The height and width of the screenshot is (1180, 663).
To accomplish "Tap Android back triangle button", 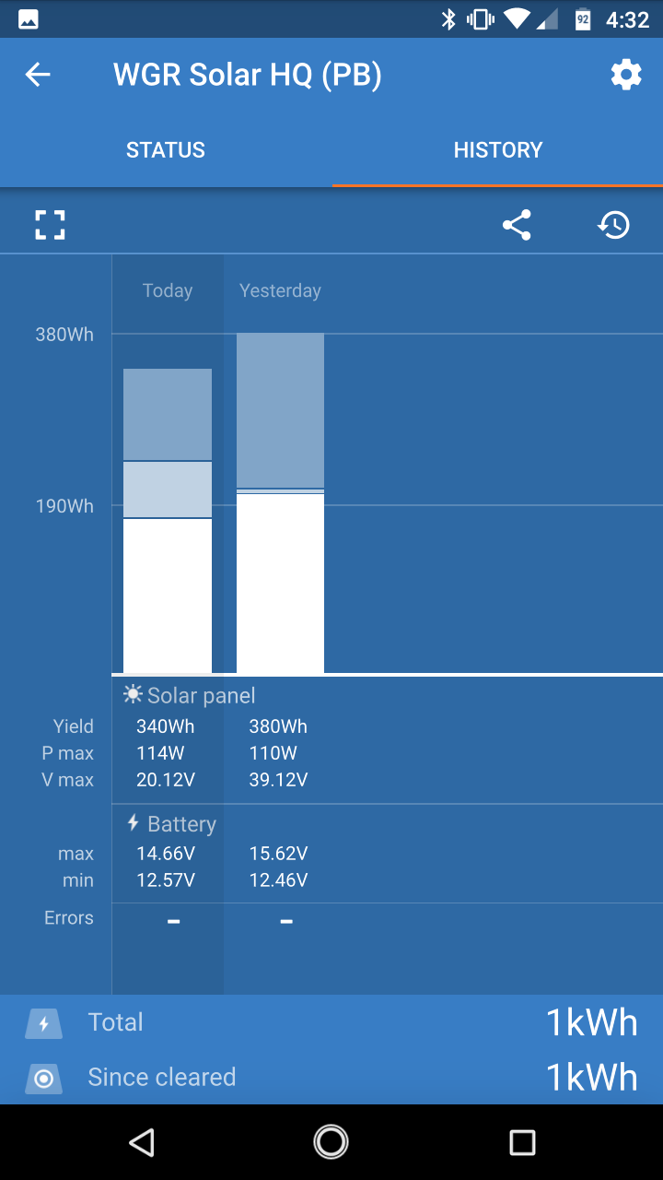I will pyautogui.click(x=141, y=1142).
